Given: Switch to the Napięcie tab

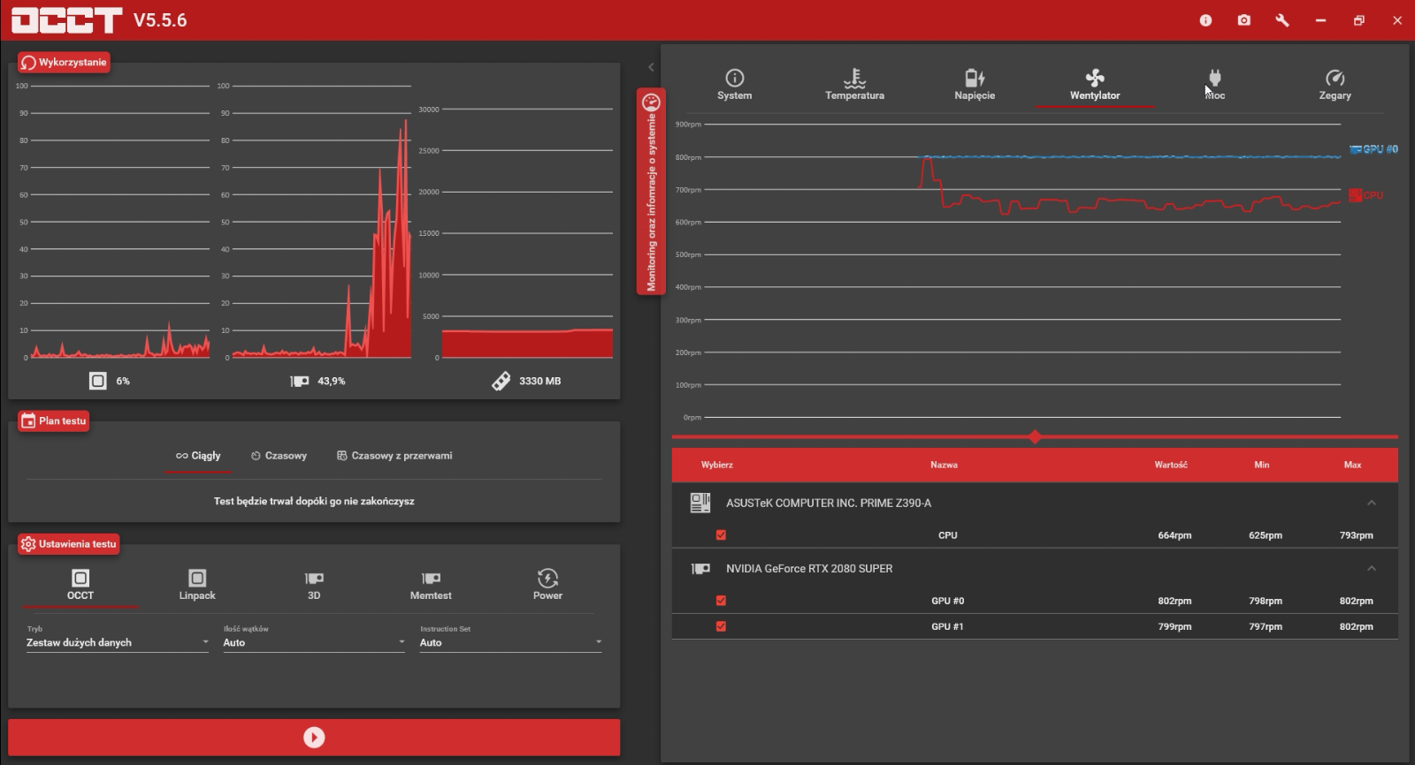Looking at the screenshot, I should 975,86.
